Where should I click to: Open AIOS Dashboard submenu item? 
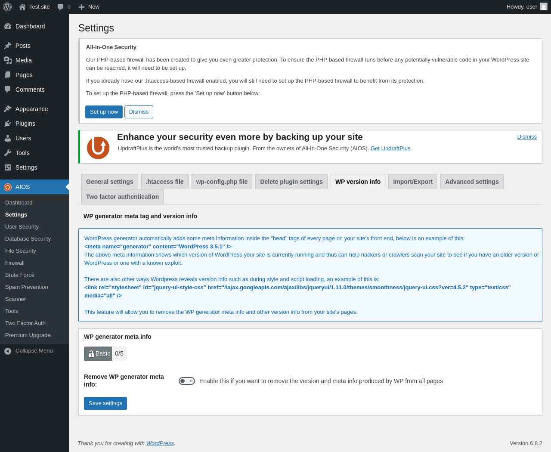[19, 203]
